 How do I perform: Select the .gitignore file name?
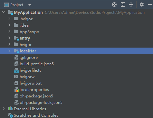click(29, 58)
